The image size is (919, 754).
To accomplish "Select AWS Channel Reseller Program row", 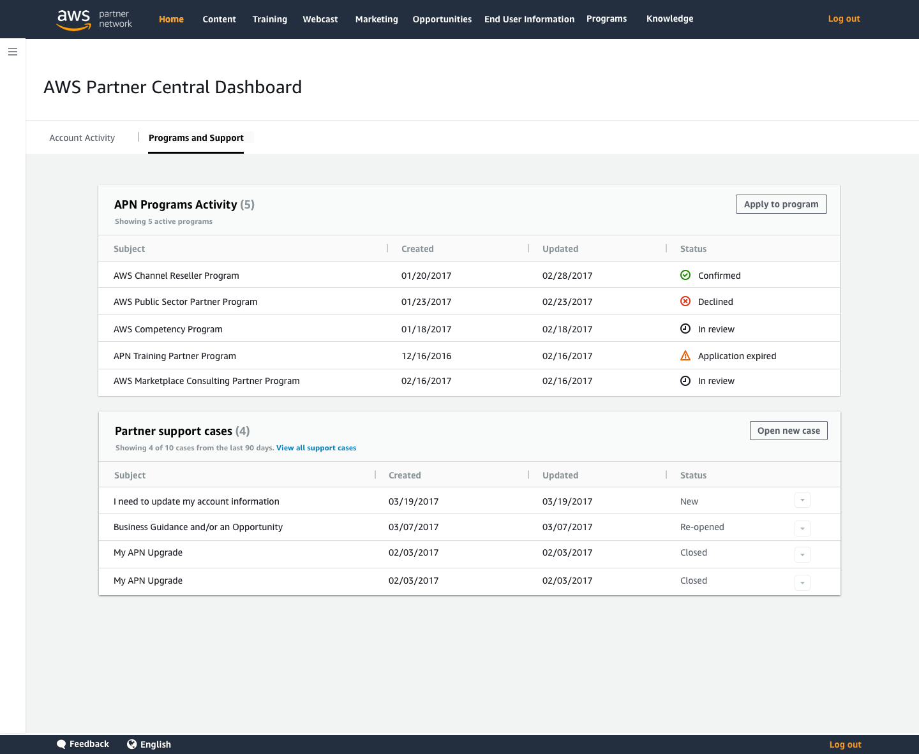I will click(x=469, y=275).
